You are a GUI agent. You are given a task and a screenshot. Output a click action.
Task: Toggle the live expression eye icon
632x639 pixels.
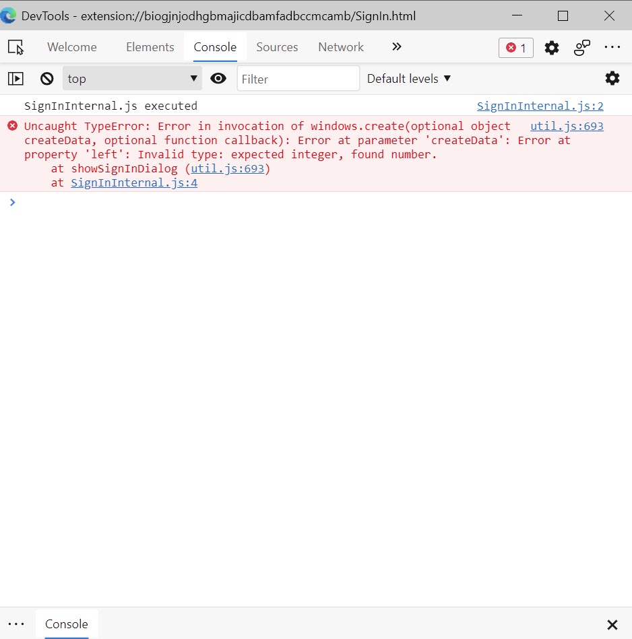tap(218, 79)
